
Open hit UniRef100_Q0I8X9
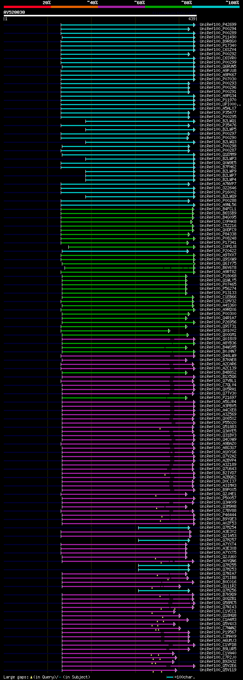218,339
